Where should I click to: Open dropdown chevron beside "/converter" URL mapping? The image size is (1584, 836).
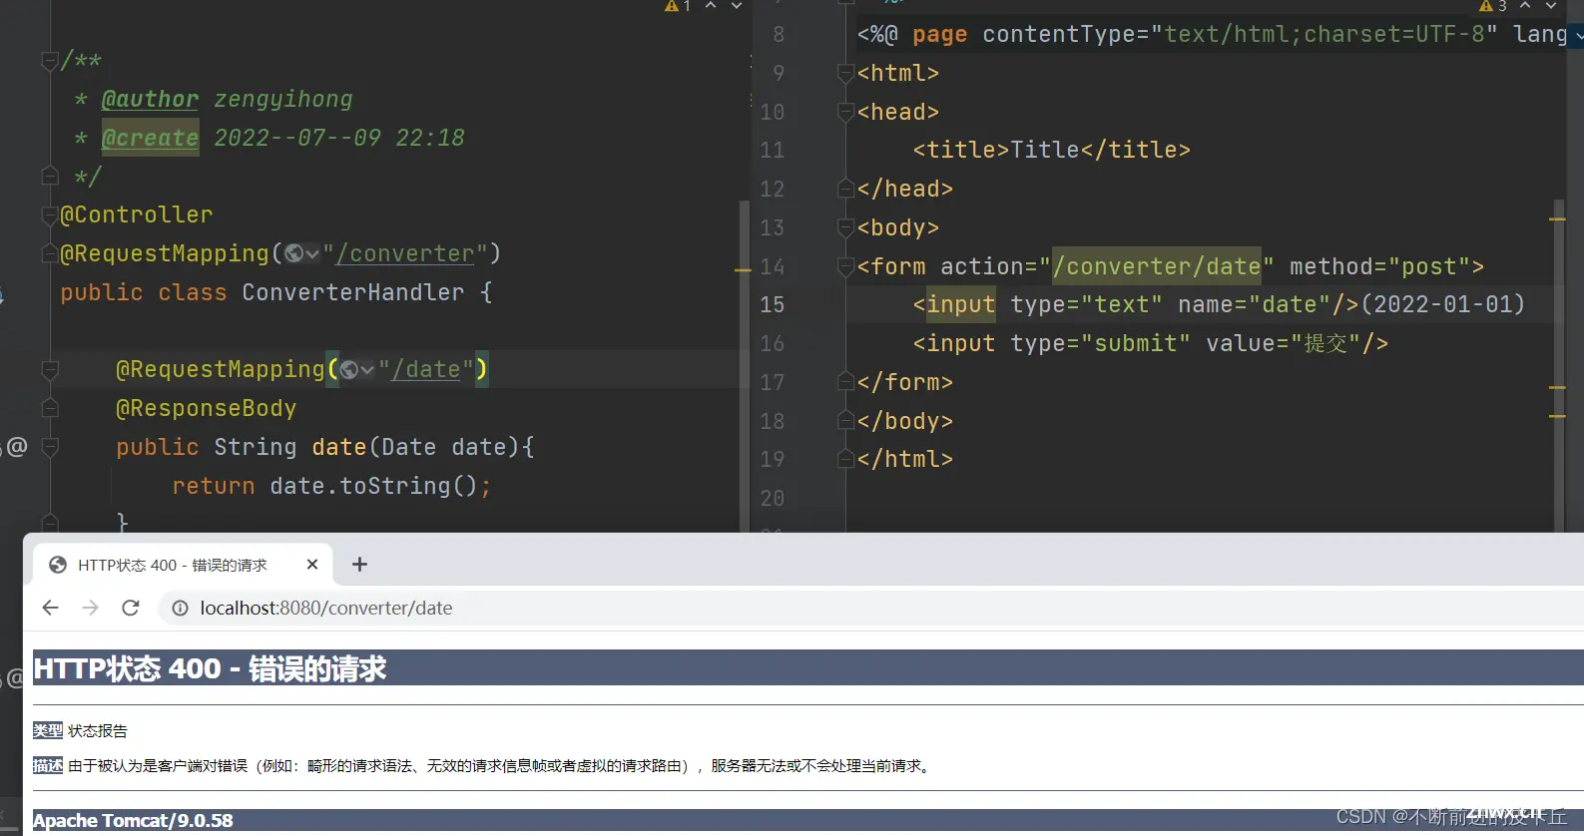[x=312, y=254]
